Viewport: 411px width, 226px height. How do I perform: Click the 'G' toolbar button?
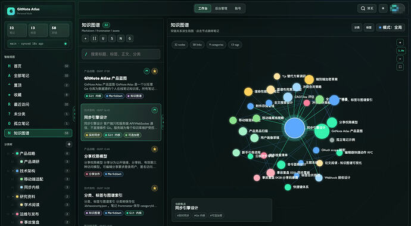tap(130, 39)
